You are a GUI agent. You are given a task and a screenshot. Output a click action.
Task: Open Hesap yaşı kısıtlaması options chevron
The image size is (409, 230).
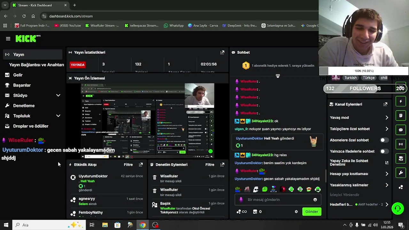387,174
